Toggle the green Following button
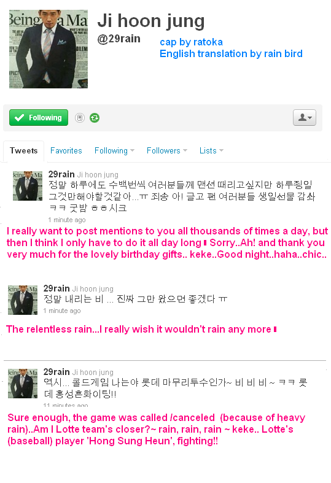The image size is (331, 483). point(39,118)
